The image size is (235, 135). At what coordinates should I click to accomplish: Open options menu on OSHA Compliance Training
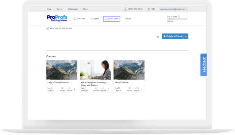coord(108,90)
